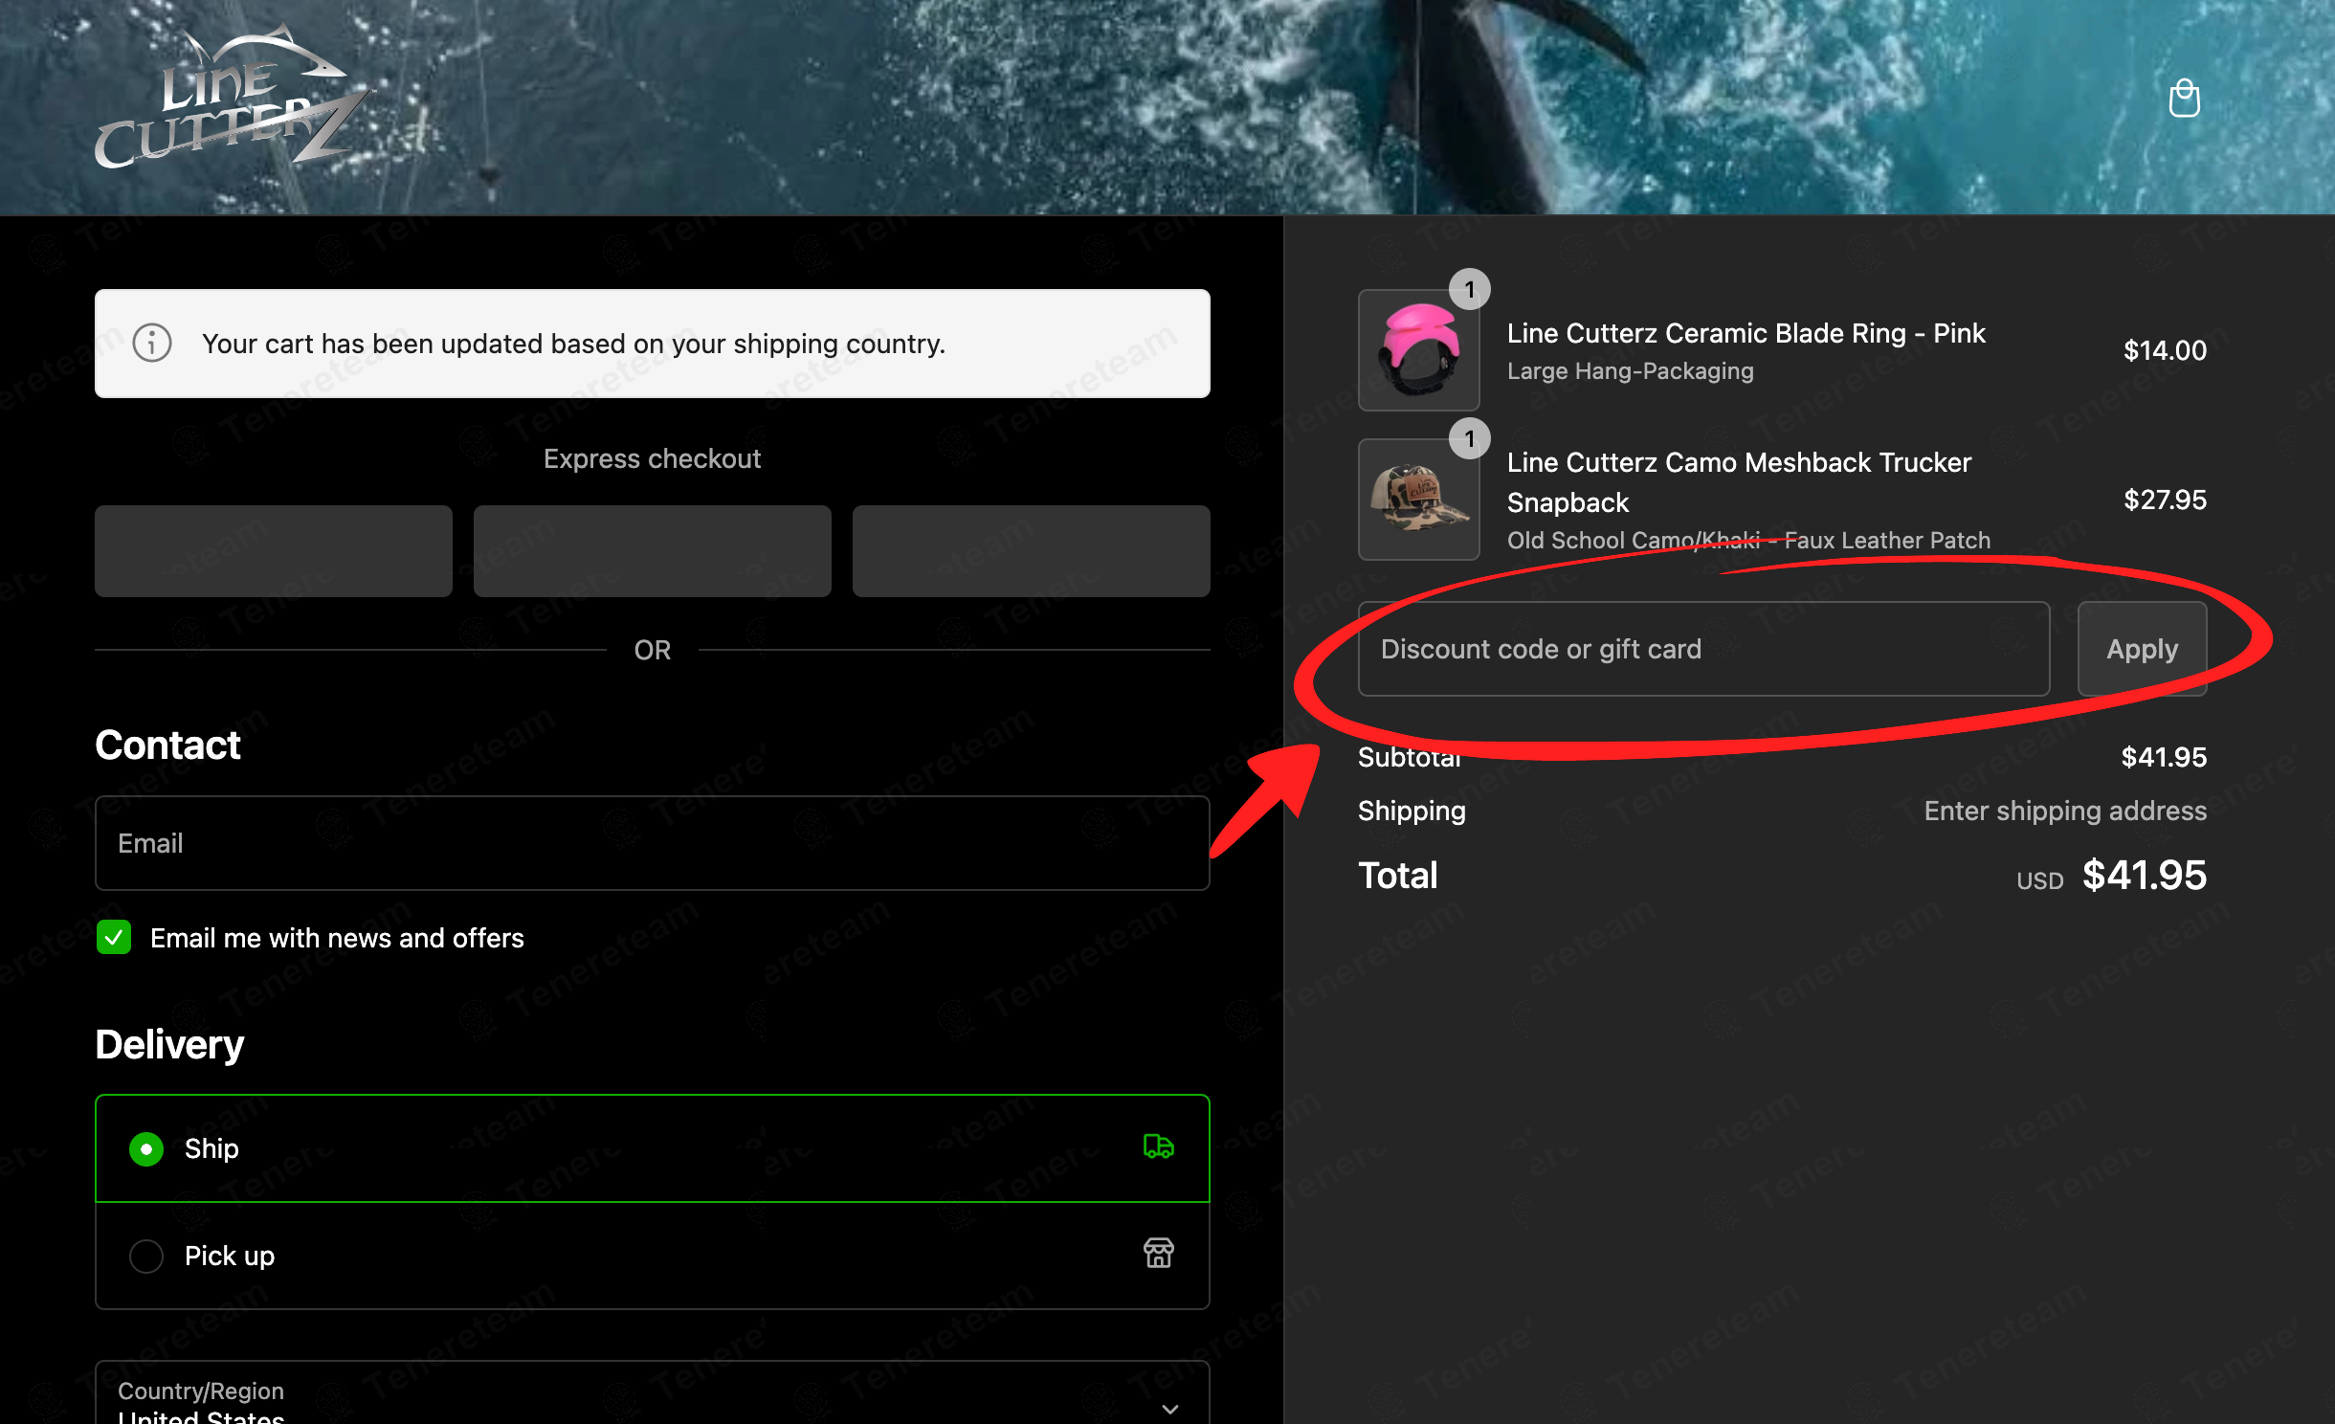Click the $27.95 item price
Image resolution: width=2335 pixels, height=1424 pixels.
pyautogui.click(x=2165, y=500)
